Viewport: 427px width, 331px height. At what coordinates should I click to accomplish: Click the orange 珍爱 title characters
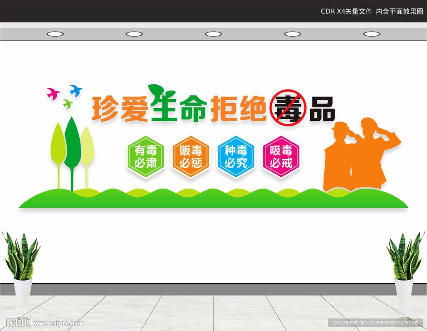click(x=120, y=109)
